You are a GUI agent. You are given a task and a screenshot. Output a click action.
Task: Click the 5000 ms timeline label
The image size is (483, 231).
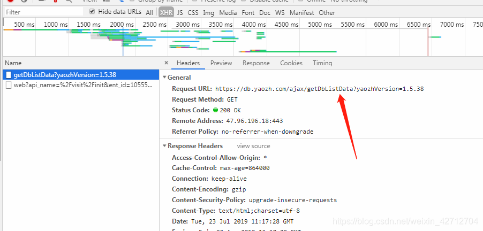click(x=320, y=24)
